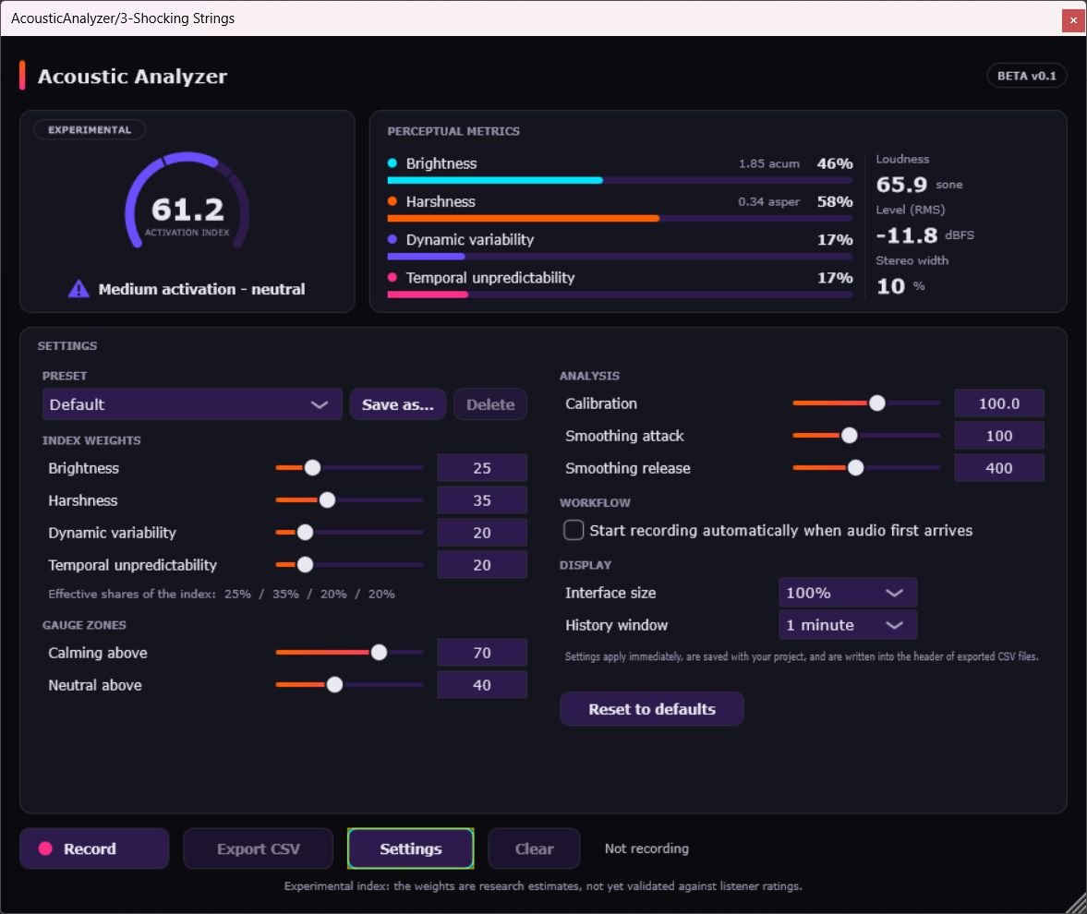Click the Delete preset button
Viewport: 1087px width, 914px height.
(x=490, y=404)
